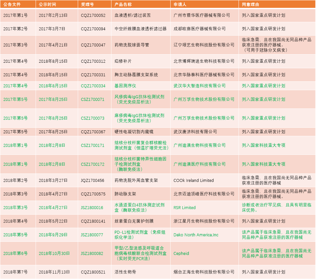Select the PD-L1检测试剂盒 product cell

[x=140, y=235]
